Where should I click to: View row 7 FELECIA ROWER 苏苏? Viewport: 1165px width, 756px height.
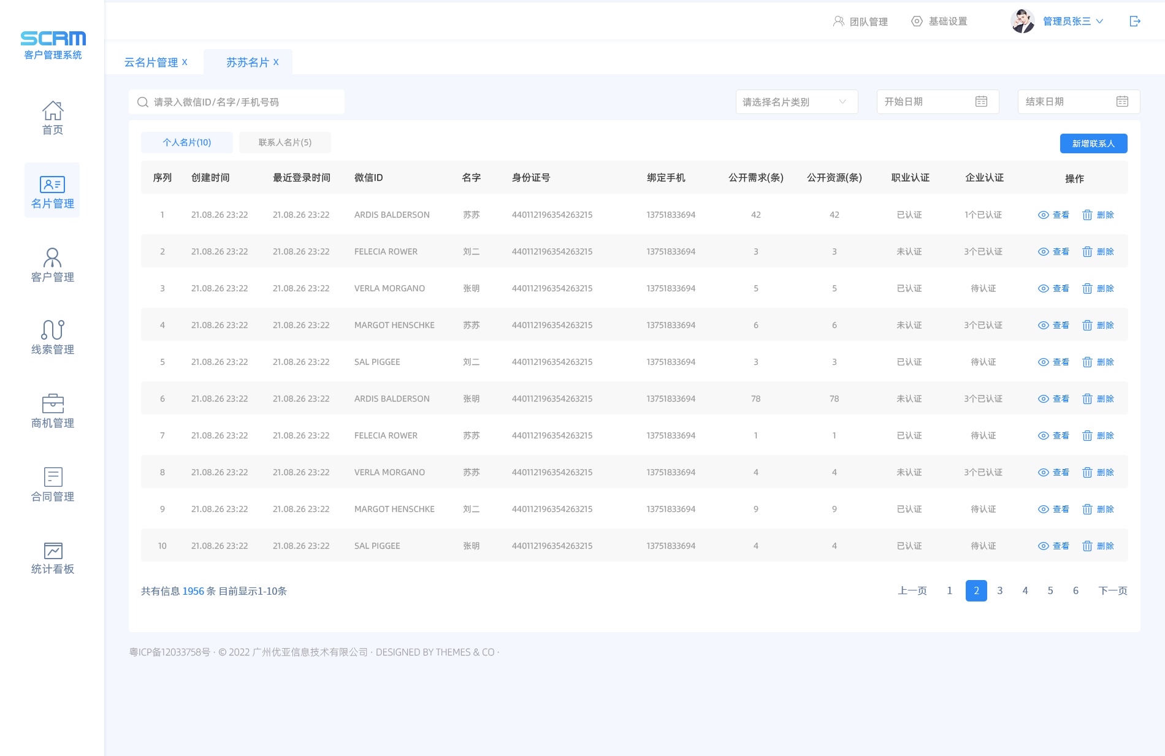1053,435
